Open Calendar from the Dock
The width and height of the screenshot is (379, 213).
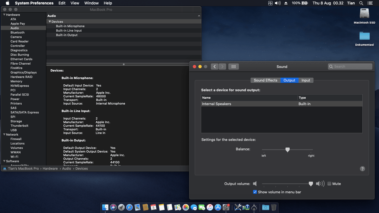tap(153, 207)
